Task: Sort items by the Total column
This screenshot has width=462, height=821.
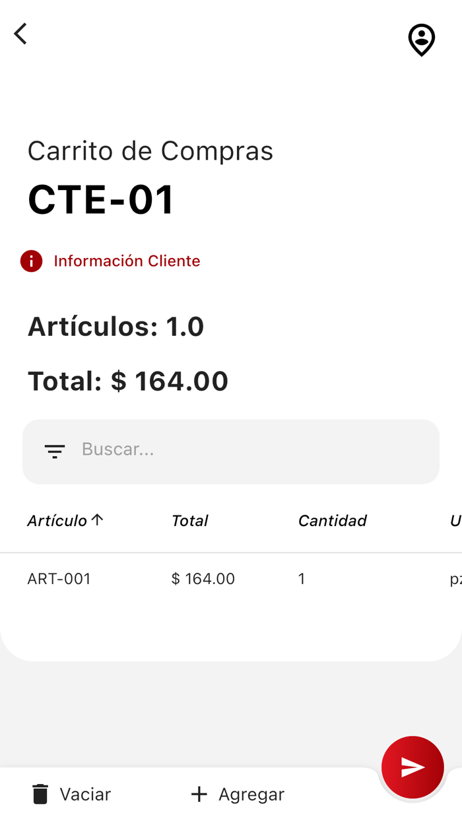Action: point(189,521)
